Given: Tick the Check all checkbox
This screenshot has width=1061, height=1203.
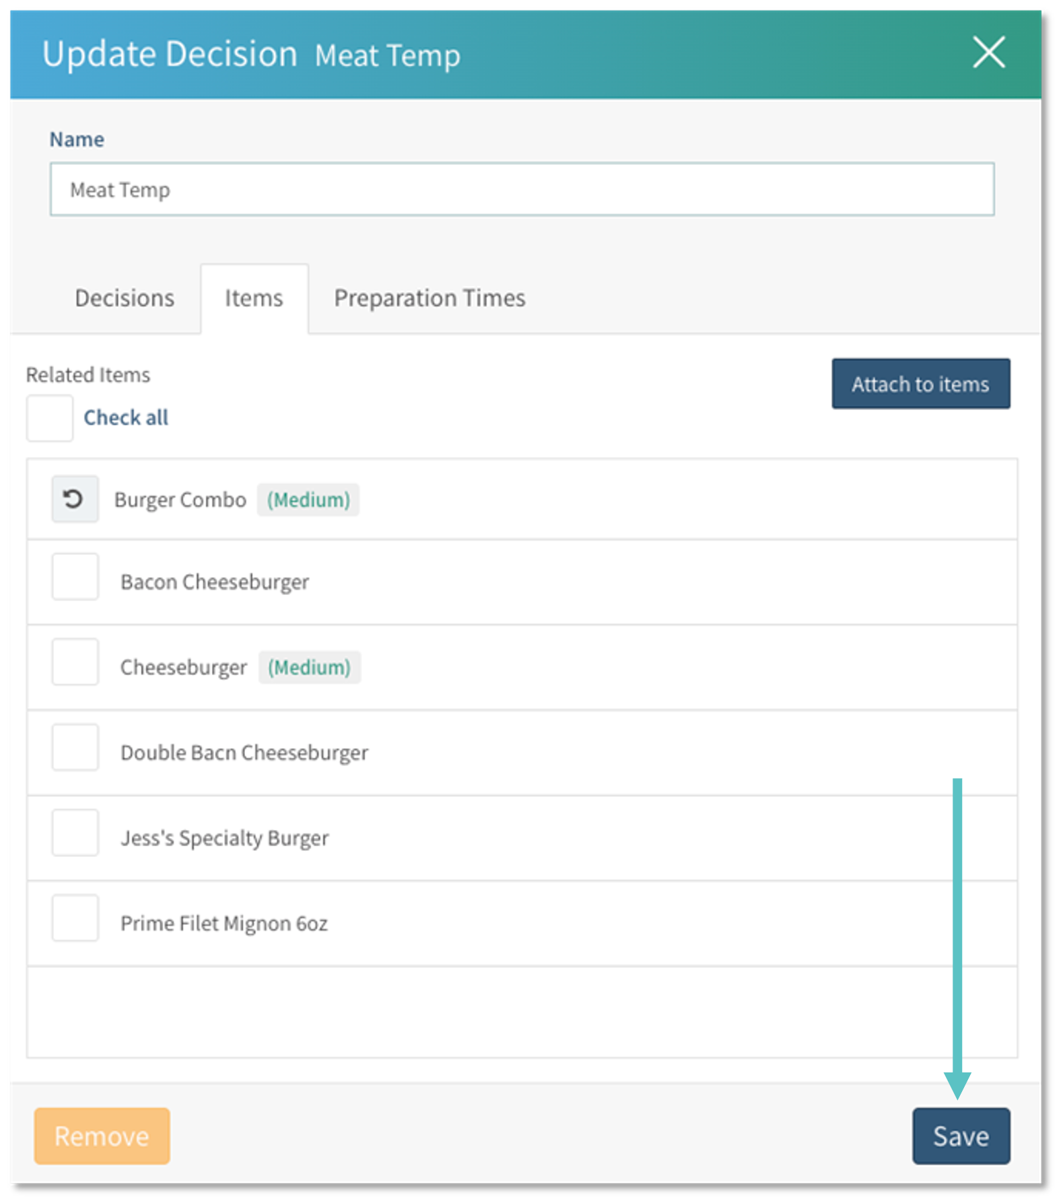Looking at the screenshot, I should (x=50, y=418).
